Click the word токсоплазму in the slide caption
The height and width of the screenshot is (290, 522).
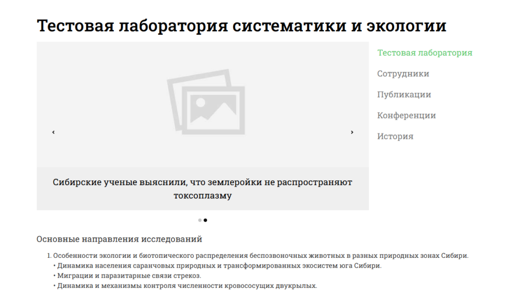[202, 196]
